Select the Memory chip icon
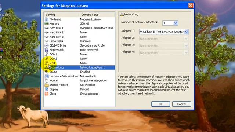Image resolution: width=235 pixels, height=132 pixels. [47, 23]
